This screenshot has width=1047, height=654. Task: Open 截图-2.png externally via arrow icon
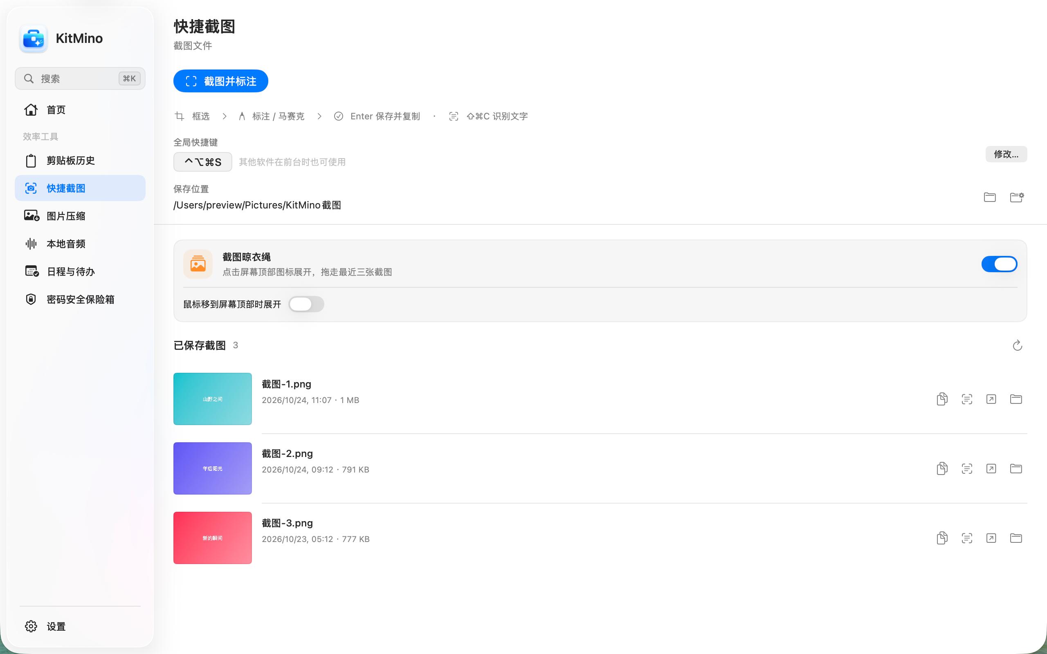pos(991,468)
